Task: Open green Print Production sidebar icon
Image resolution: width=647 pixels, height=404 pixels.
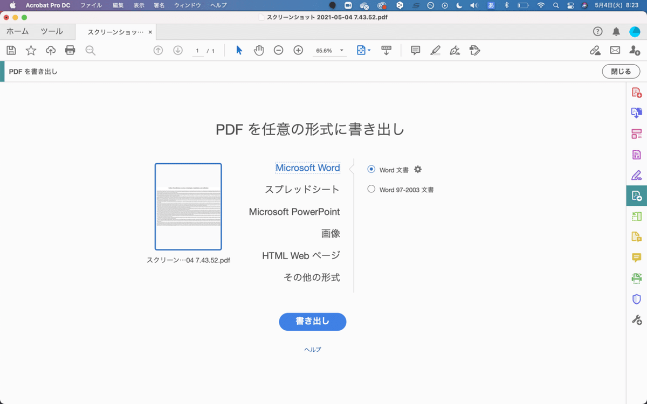Action: (x=637, y=278)
